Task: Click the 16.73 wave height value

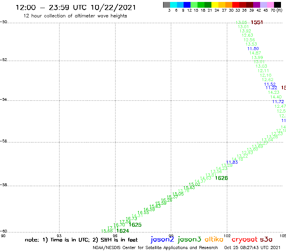Action: pyautogui.click(x=131, y=219)
